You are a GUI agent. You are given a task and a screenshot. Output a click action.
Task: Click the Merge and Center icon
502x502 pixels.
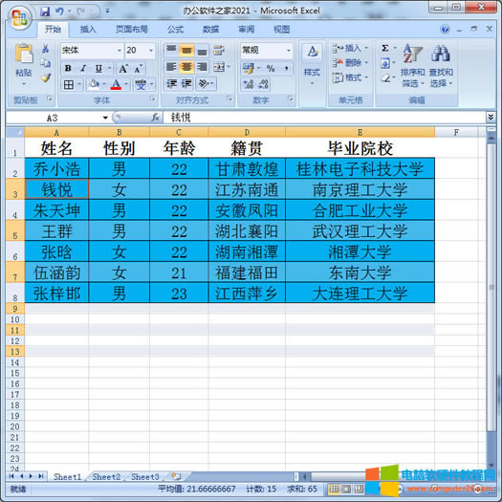coord(219,67)
